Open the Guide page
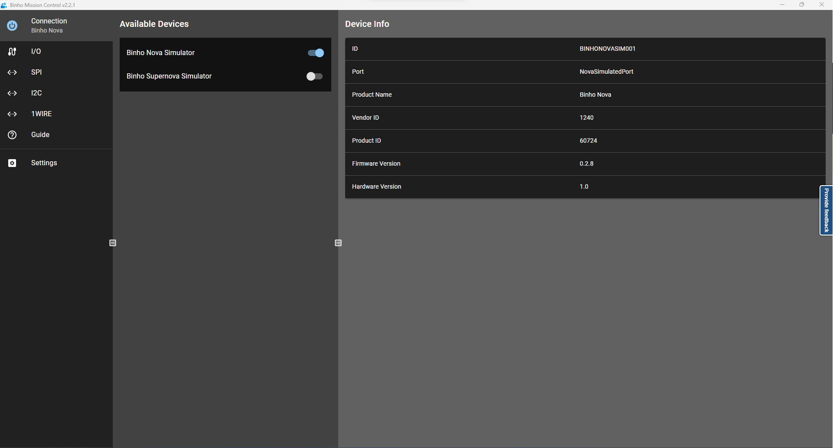 pyautogui.click(x=56, y=135)
